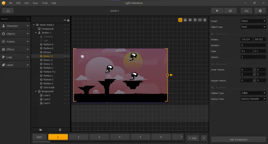Open the Preset dropdown
This screenshot has width=268, height=144.
pos(253,21)
